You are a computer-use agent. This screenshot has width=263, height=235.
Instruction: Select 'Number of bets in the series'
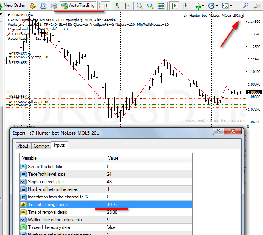[106, 189]
